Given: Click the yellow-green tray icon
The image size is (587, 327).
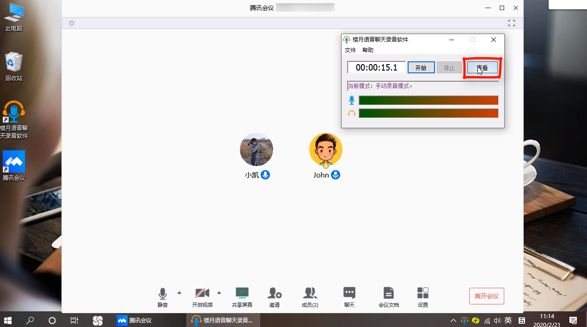Looking at the screenshot, I should pyautogui.click(x=476, y=321).
